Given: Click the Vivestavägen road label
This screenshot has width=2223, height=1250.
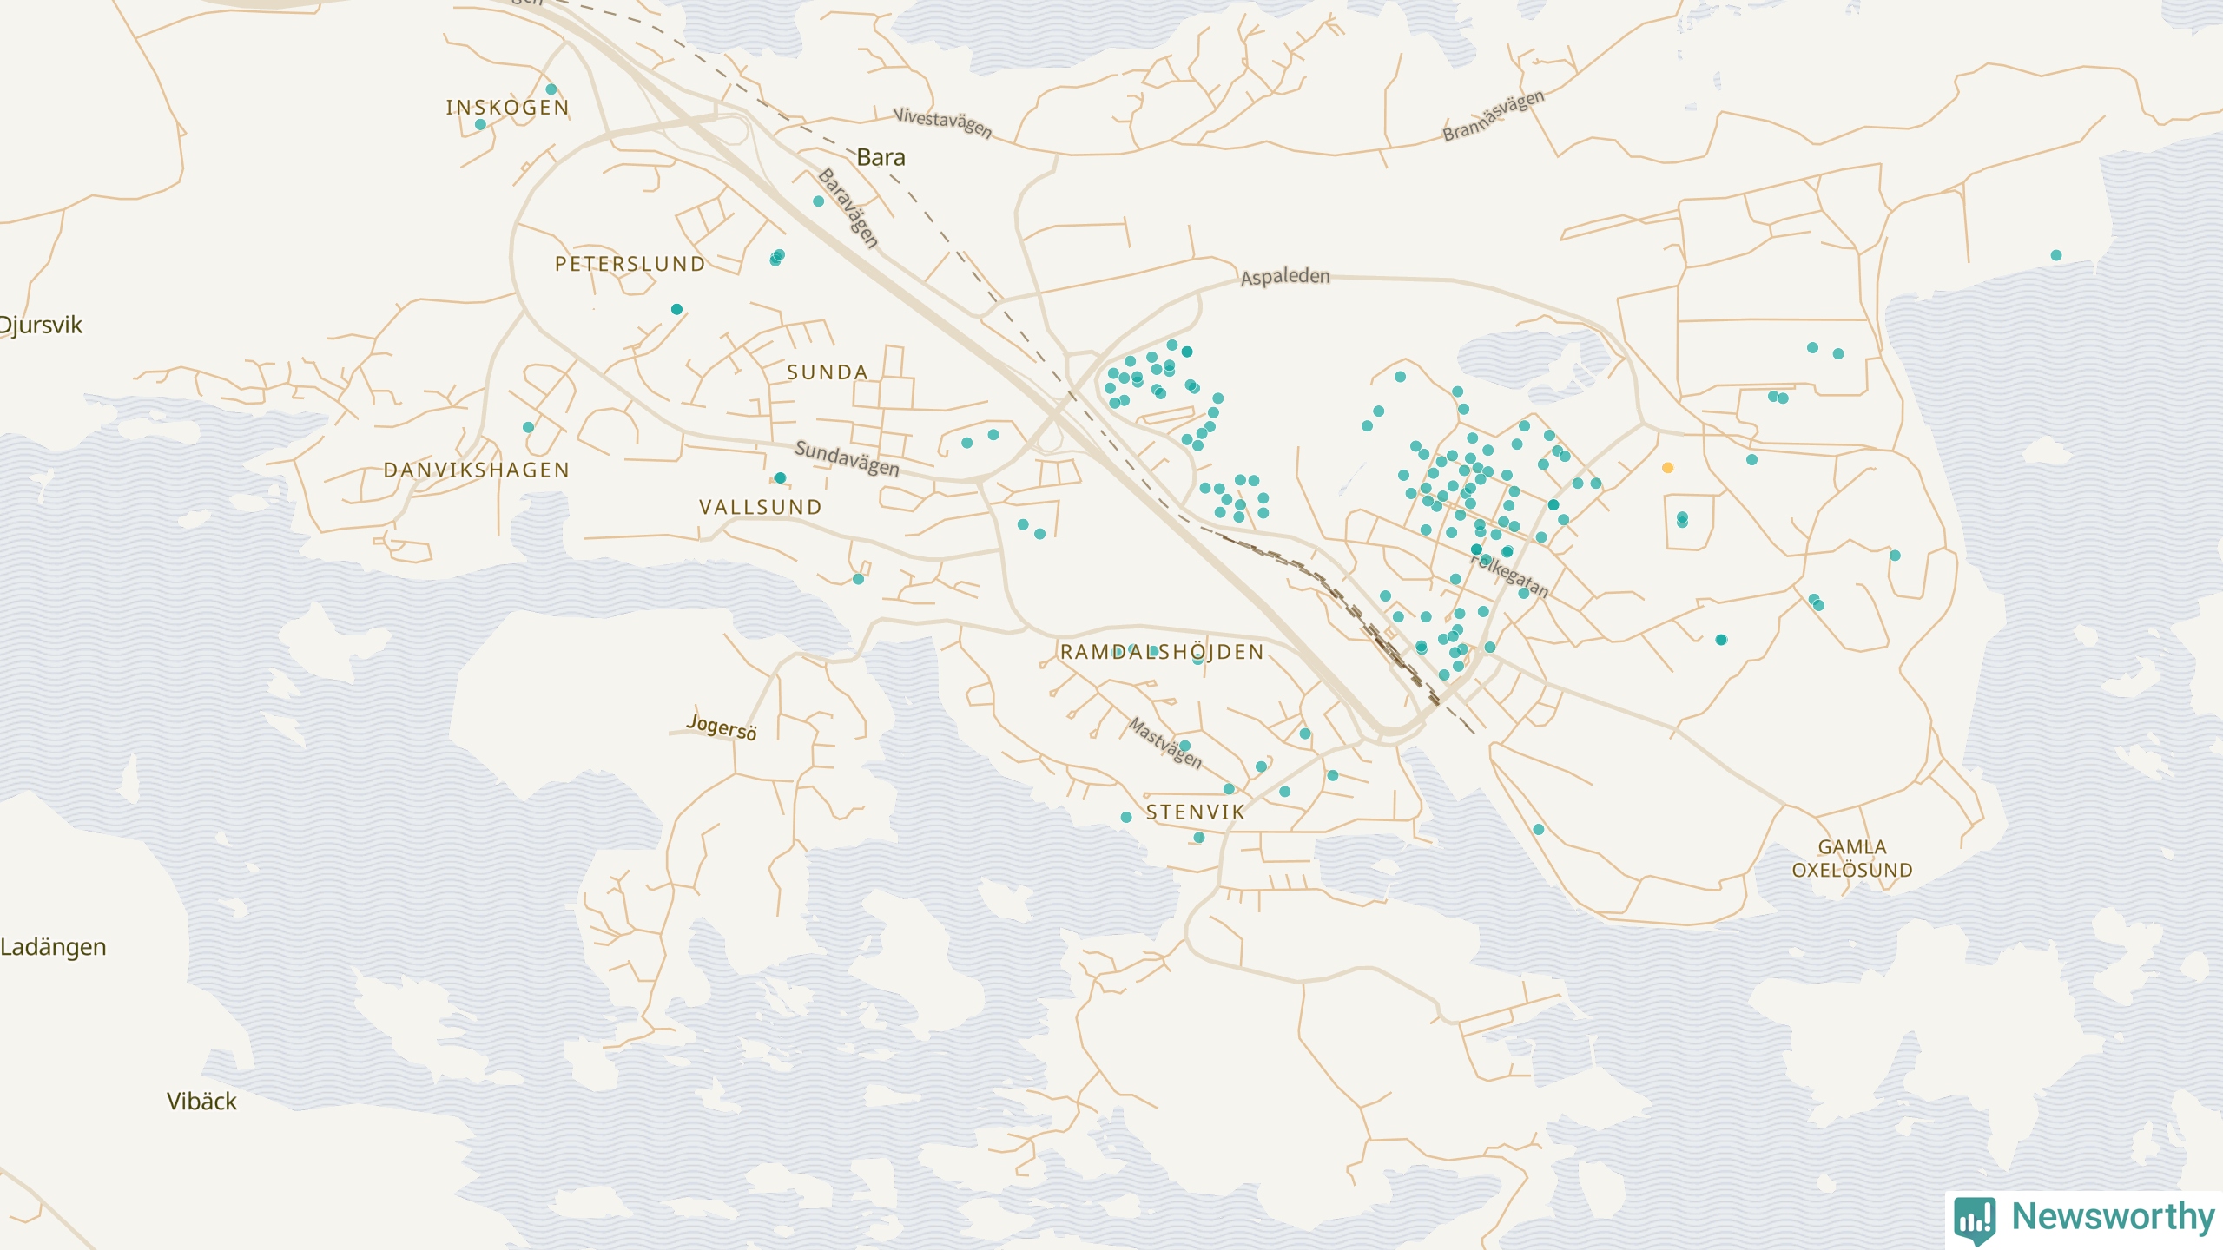Looking at the screenshot, I should [x=943, y=122].
